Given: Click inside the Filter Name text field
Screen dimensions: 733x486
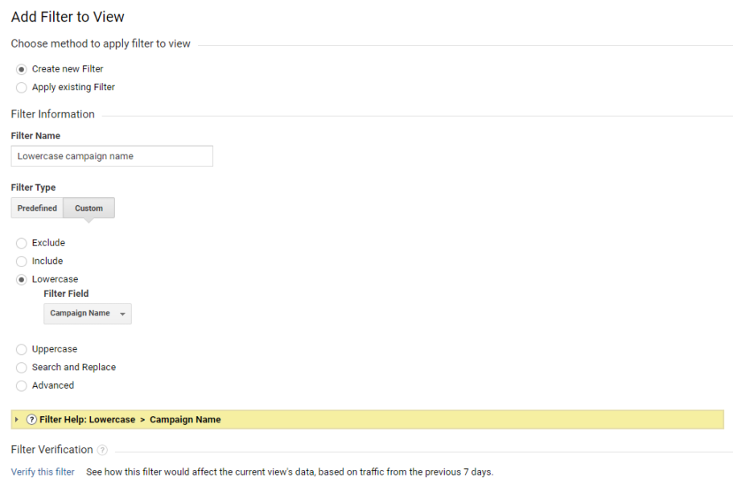Looking at the screenshot, I should 112,155.
